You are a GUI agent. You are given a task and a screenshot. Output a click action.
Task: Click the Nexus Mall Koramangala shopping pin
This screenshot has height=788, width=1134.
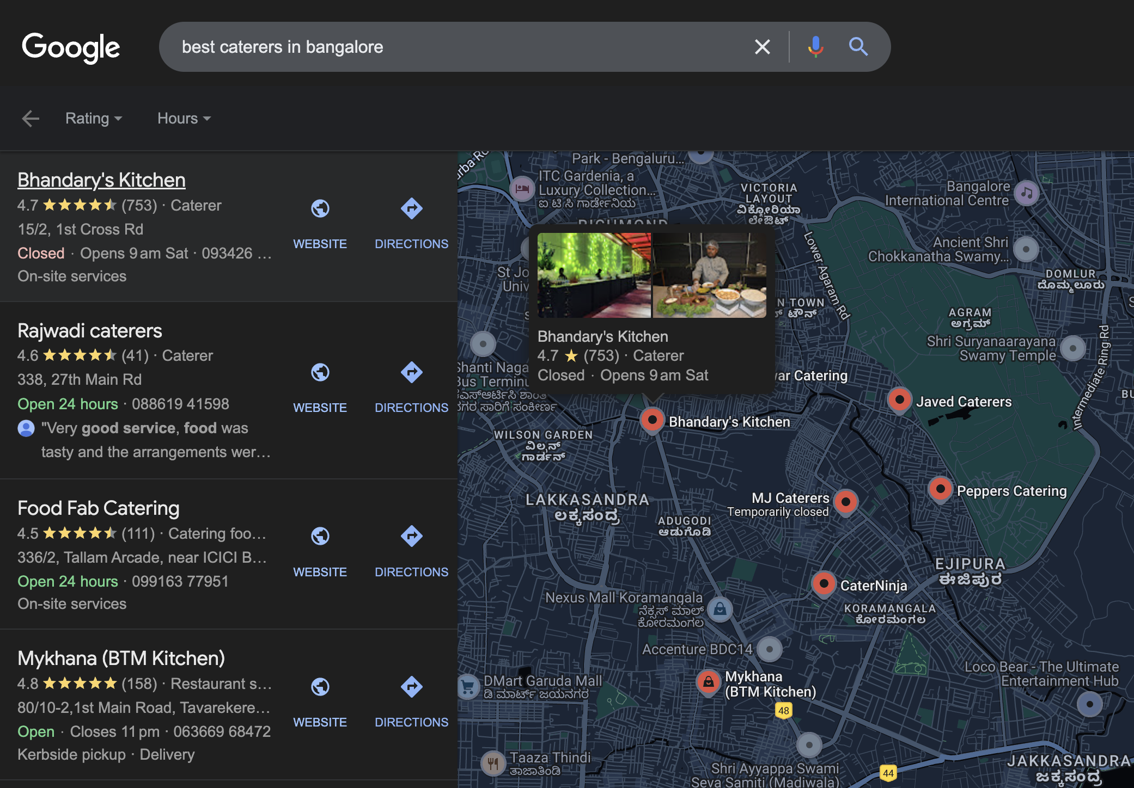click(x=720, y=608)
